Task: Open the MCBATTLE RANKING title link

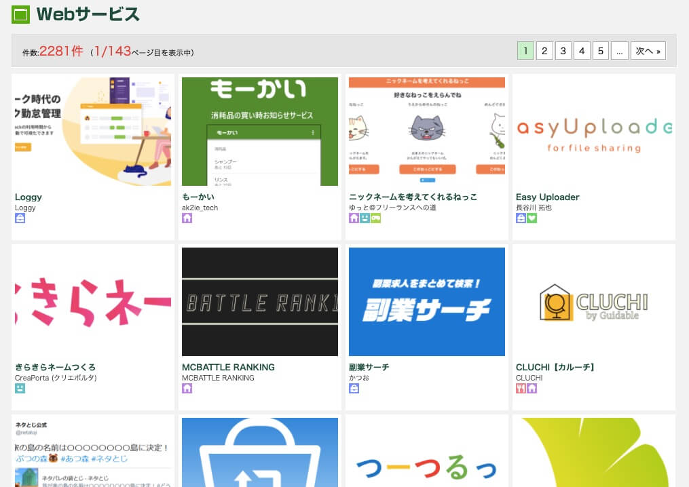Action: 229,367
